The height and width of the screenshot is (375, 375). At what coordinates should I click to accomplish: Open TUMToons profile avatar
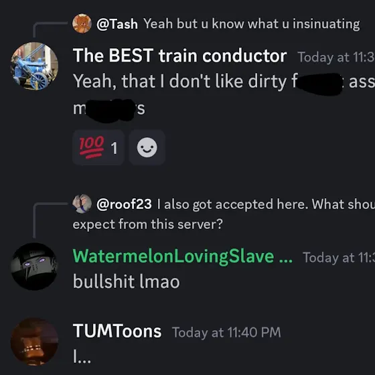coord(34,342)
